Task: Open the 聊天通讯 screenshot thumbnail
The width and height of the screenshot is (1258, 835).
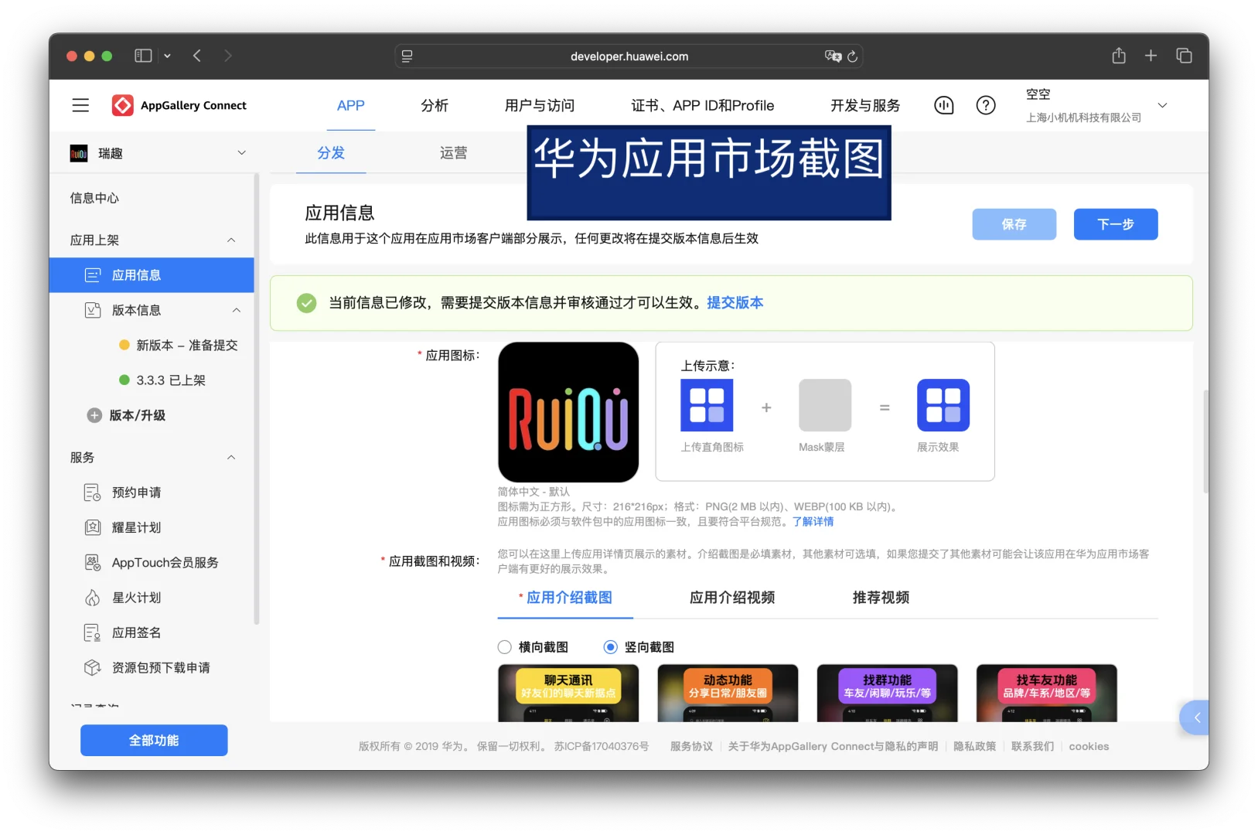Action: [568, 694]
